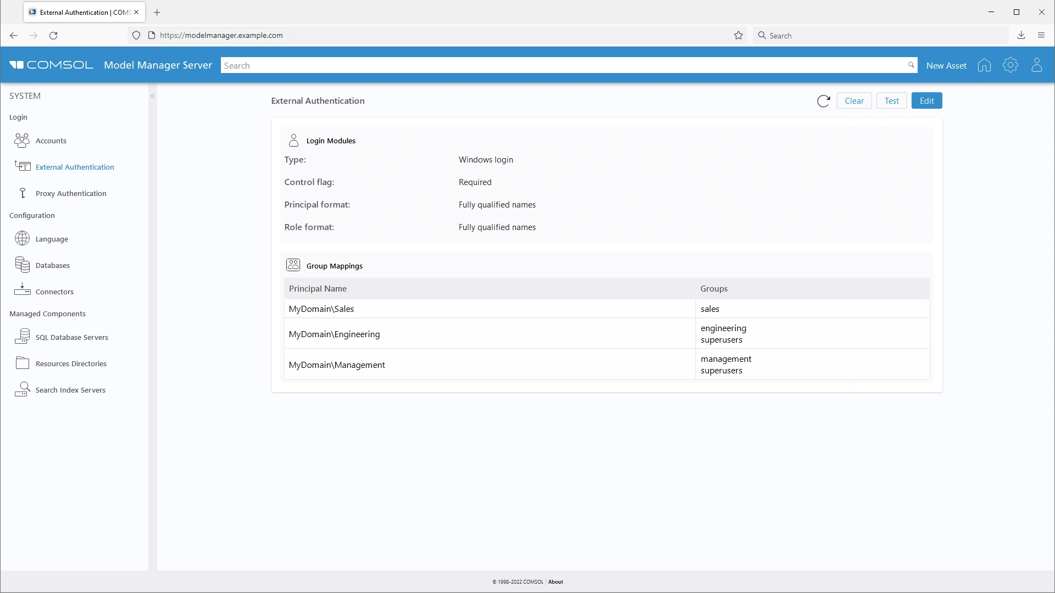This screenshot has height=593, width=1055.
Task: Open Proxy Authentication key icon
Action: pos(22,193)
